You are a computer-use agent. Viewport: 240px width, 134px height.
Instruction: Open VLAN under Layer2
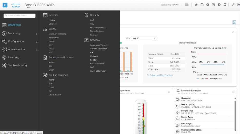click(x=52, y=49)
